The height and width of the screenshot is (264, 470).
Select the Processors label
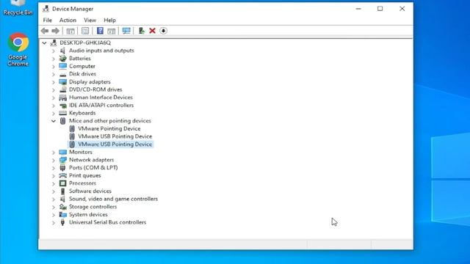click(82, 183)
